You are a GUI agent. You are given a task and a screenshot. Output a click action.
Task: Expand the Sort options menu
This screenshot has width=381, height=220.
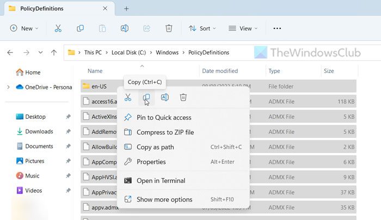[x=202, y=28]
